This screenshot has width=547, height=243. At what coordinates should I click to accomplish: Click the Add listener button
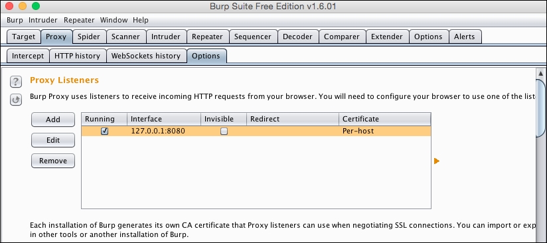(x=53, y=120)
